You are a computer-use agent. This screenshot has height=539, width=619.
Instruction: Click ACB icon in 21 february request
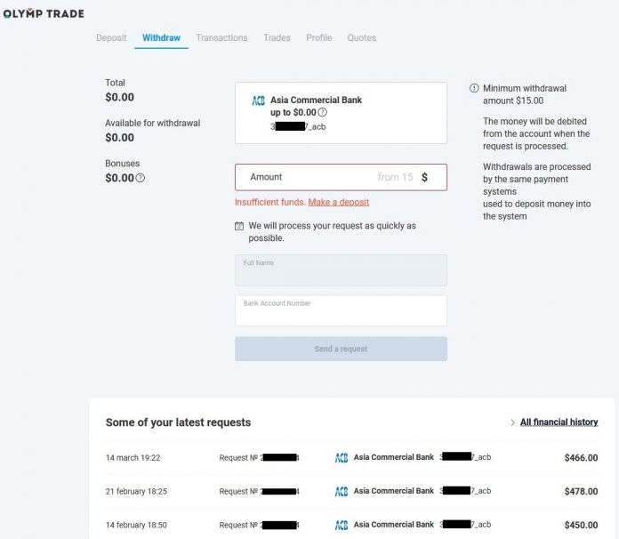(342, 492)
